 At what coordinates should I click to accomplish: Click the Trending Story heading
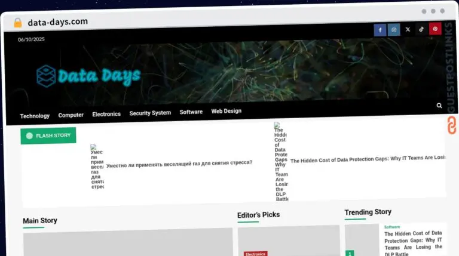click(368, 212)
